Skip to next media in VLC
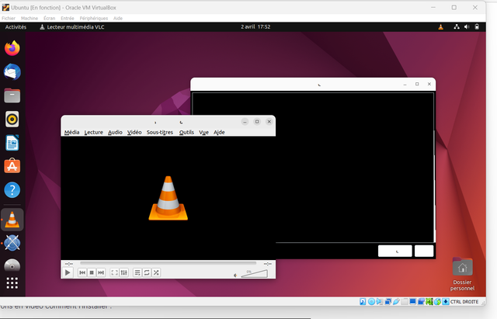Screen dimensions: 497x319 [101, 272]
